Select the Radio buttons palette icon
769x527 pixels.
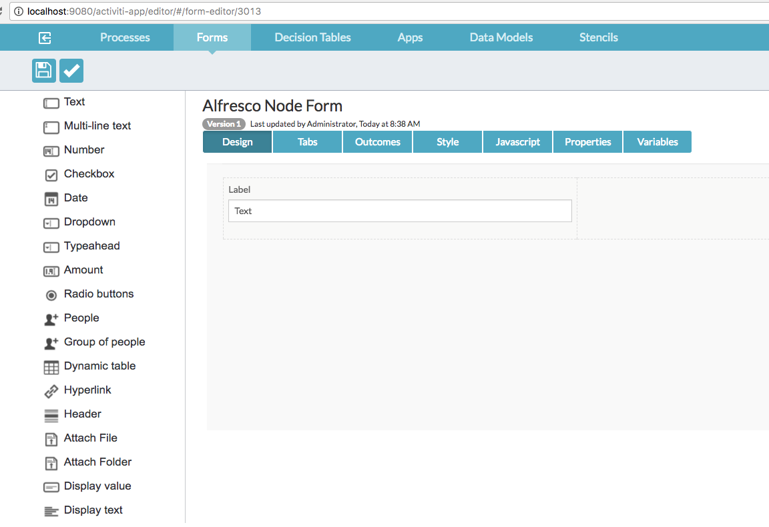pos(51,295)
